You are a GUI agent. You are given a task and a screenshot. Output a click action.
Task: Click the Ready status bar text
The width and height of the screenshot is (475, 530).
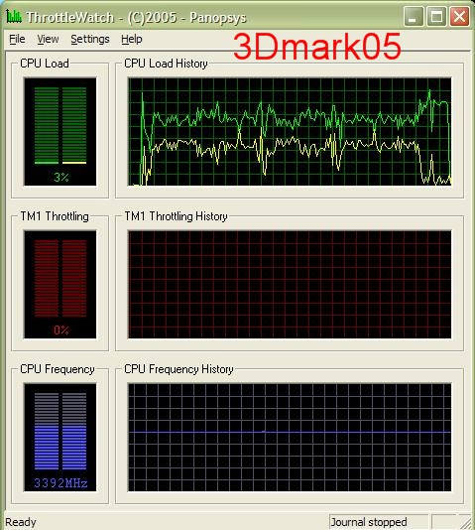[21, 522]
